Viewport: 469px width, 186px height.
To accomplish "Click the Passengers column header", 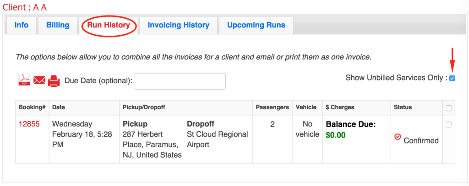I will (x=272, y=107).
